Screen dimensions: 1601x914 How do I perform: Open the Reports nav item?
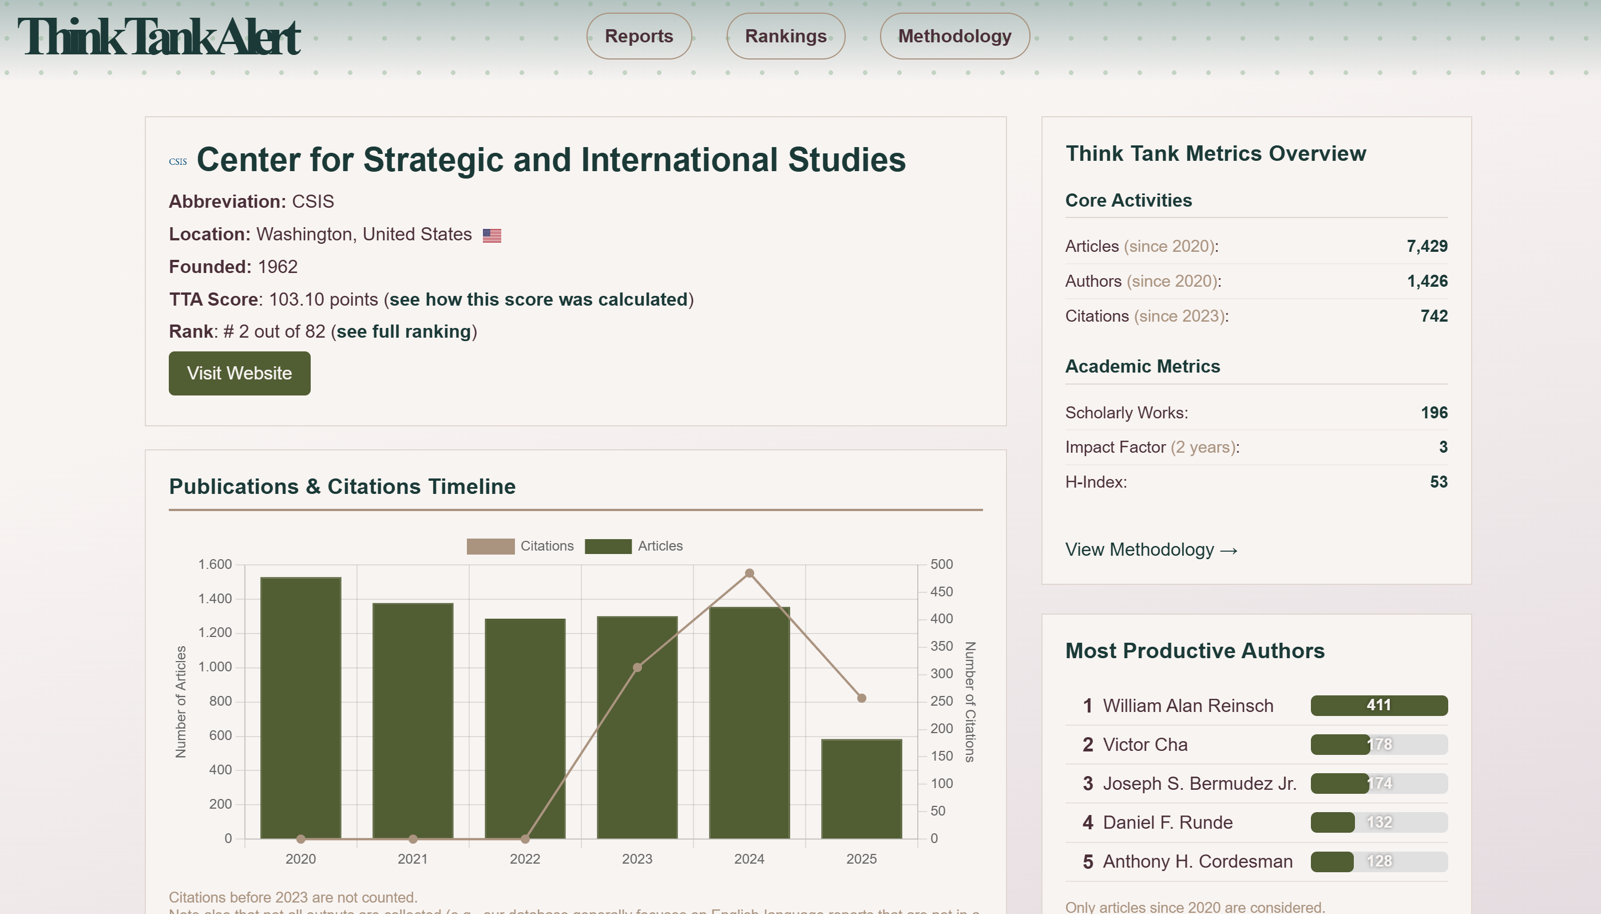pos(639,36)
